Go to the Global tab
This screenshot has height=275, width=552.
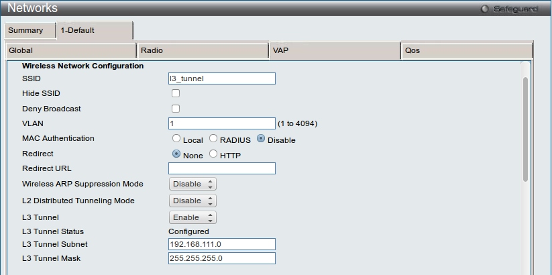(70, 50)
